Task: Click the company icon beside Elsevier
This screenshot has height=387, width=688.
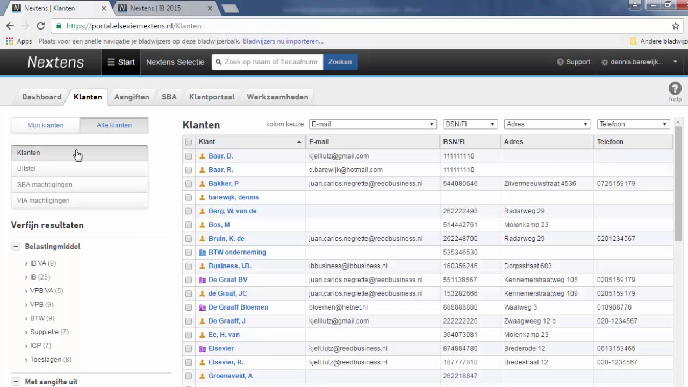Action: 203,348
